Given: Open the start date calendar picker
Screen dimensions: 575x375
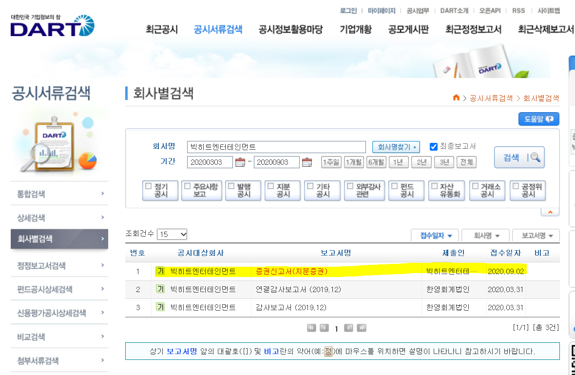Looking at the screenshot, I should click(240, 162).
